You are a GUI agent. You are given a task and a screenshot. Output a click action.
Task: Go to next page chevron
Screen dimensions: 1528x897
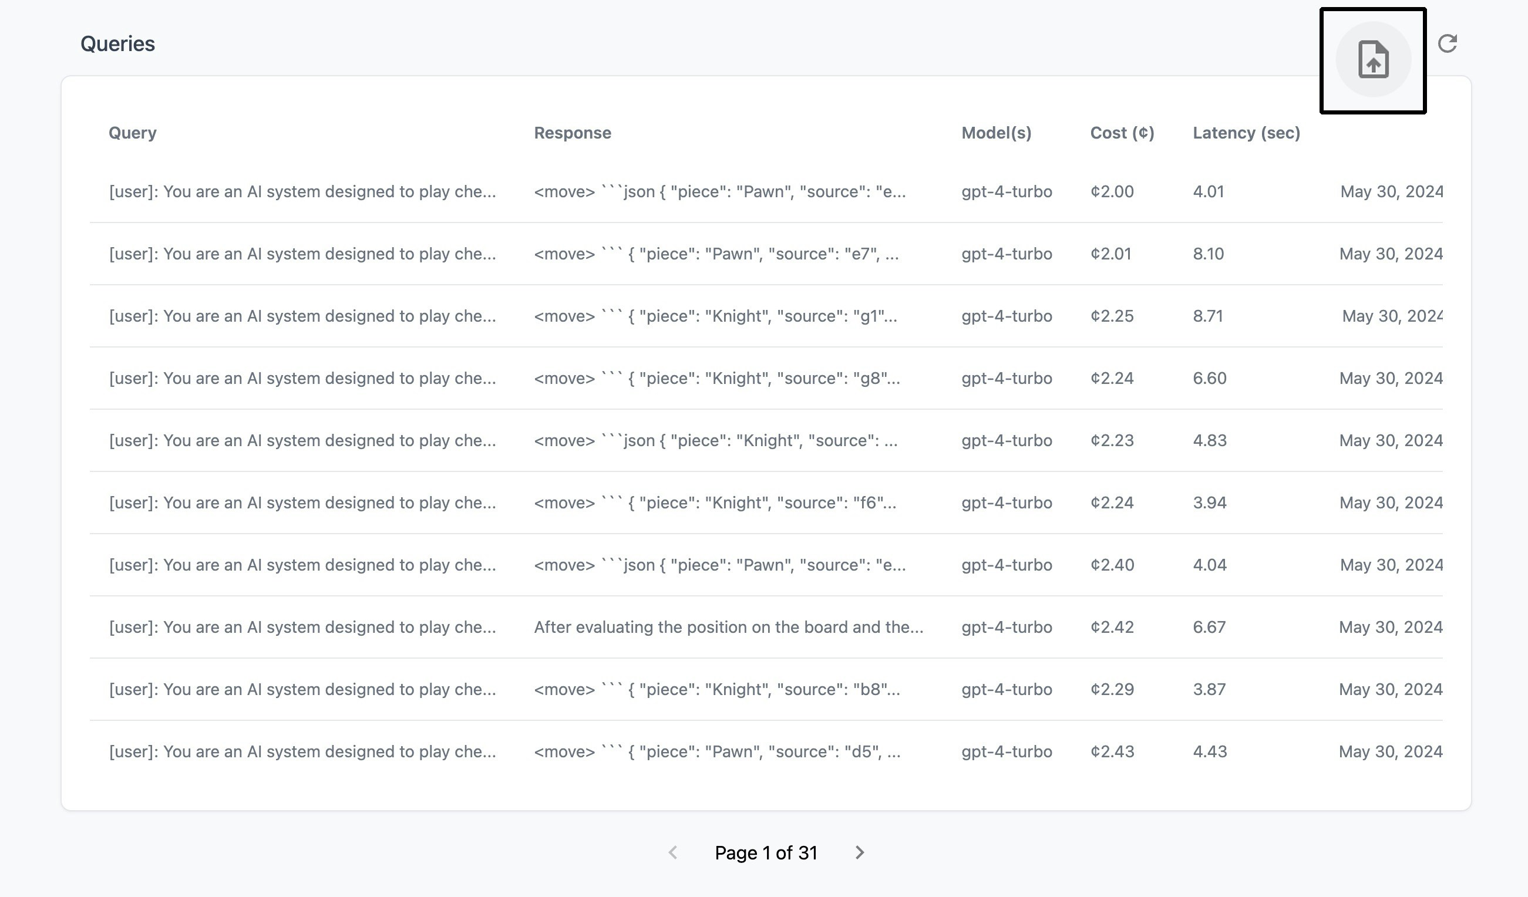859,853
